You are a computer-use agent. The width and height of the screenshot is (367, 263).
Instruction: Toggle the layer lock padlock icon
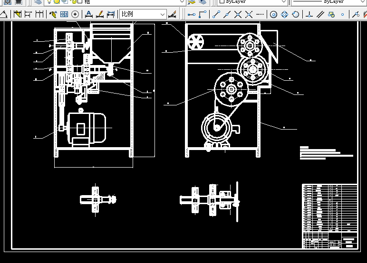(74, 2)
